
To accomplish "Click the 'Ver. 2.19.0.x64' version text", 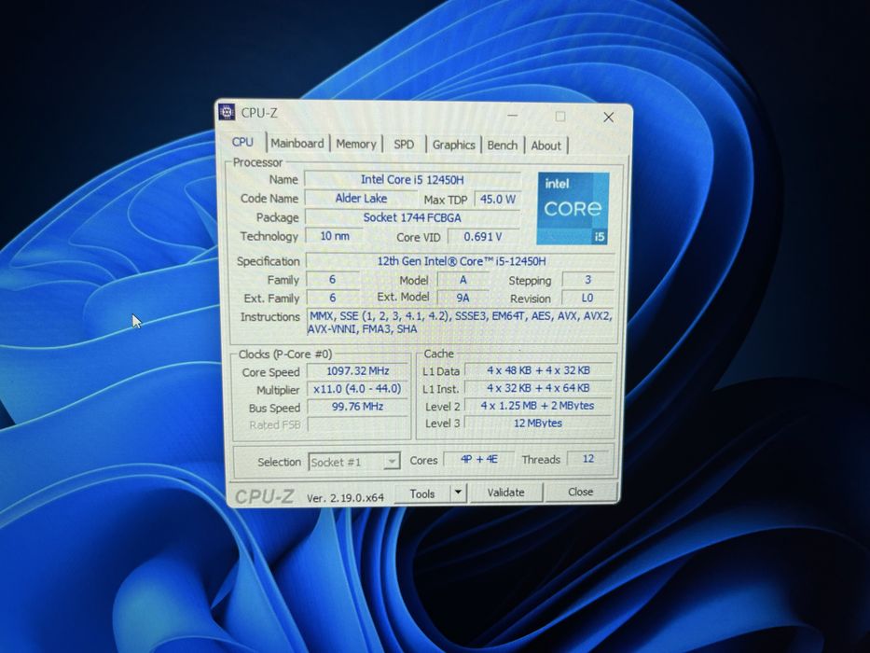I will pos(345,498).
